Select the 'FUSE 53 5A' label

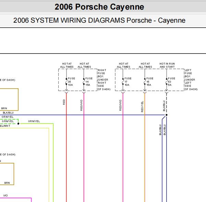point(171,82)
